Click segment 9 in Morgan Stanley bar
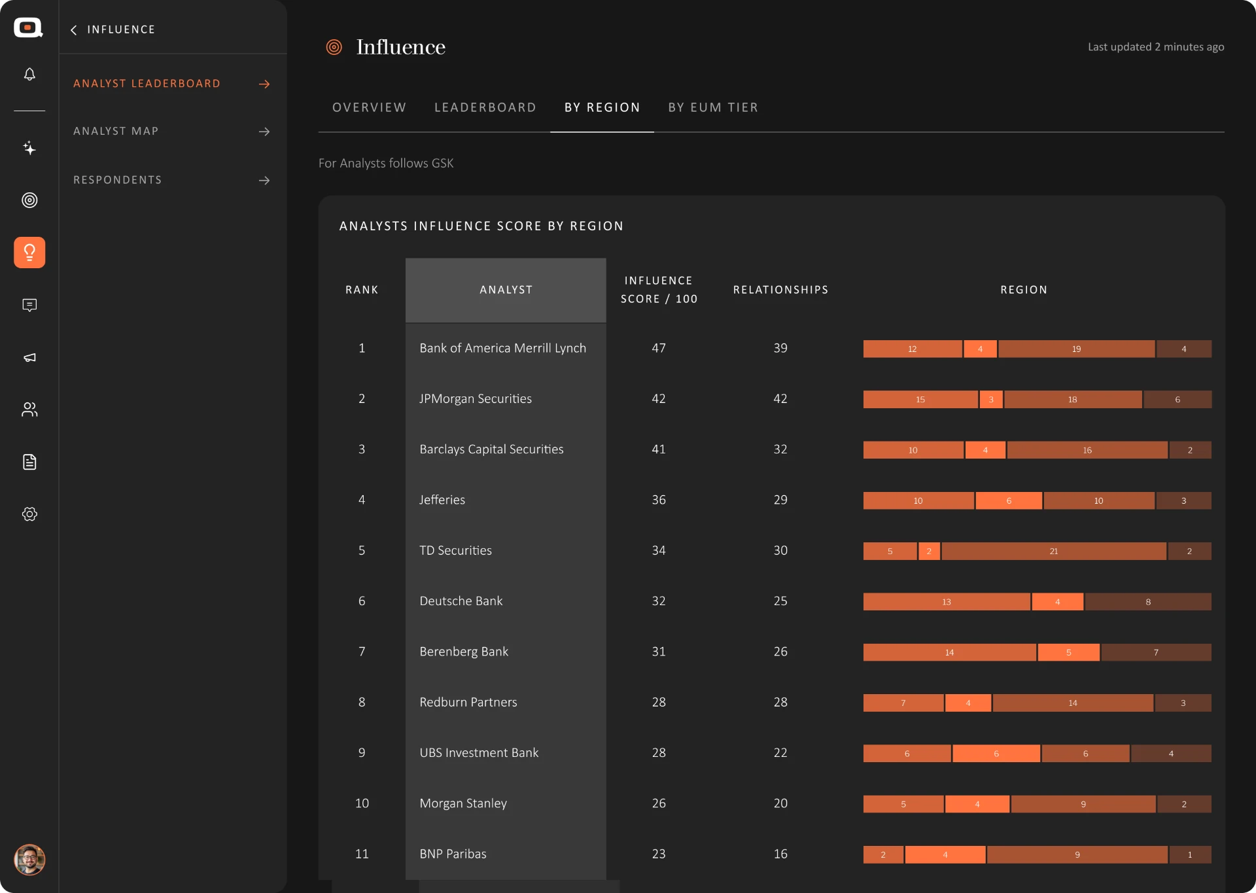Screen dimensions: 1256x893 (x=1083, y=804)
